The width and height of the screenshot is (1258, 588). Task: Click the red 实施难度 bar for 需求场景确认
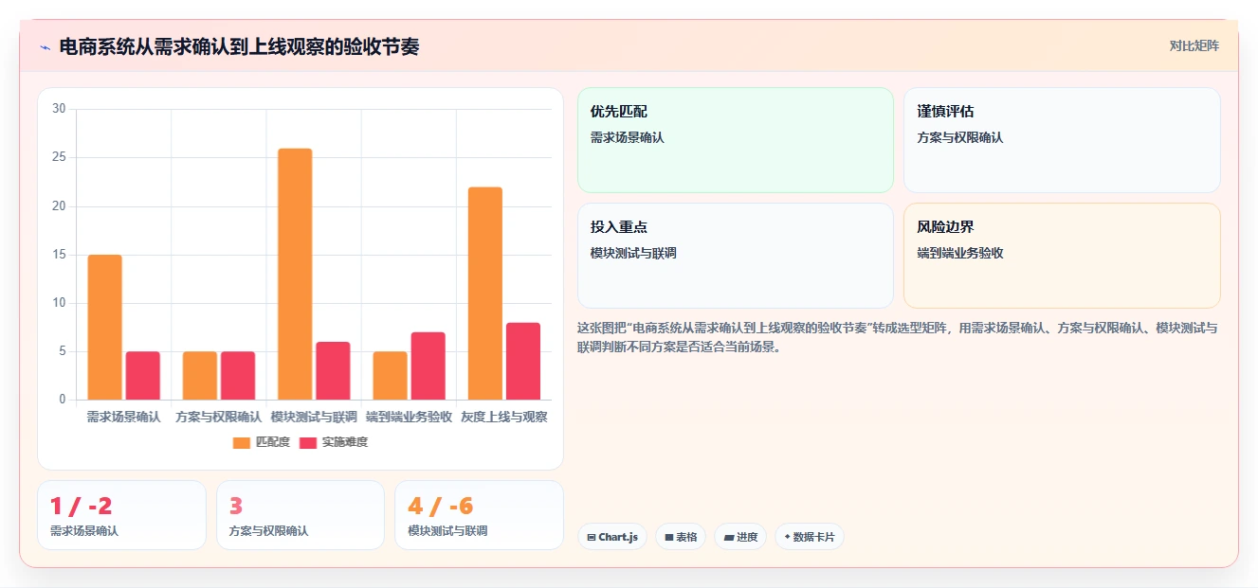coord(143,376)
